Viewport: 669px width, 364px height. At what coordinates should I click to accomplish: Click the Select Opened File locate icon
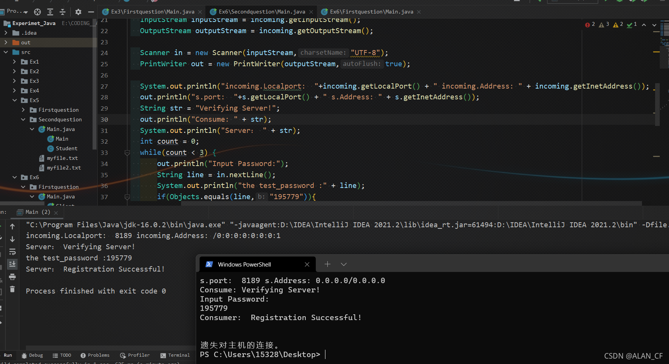(37, 12)
